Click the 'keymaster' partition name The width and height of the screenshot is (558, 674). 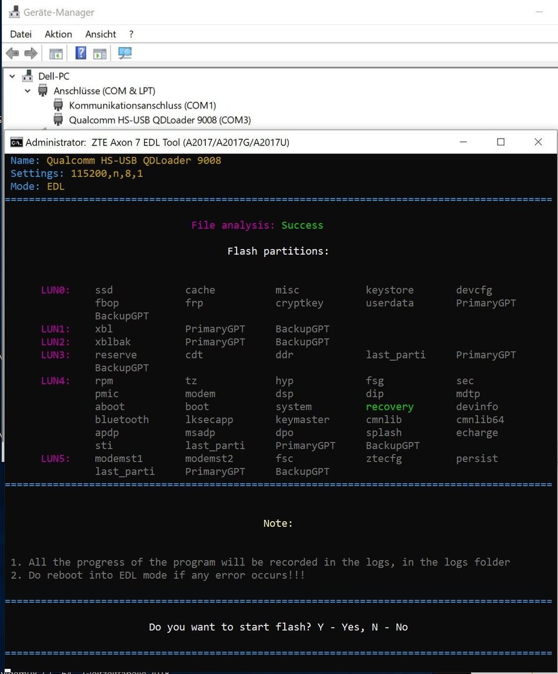[303, 420]
